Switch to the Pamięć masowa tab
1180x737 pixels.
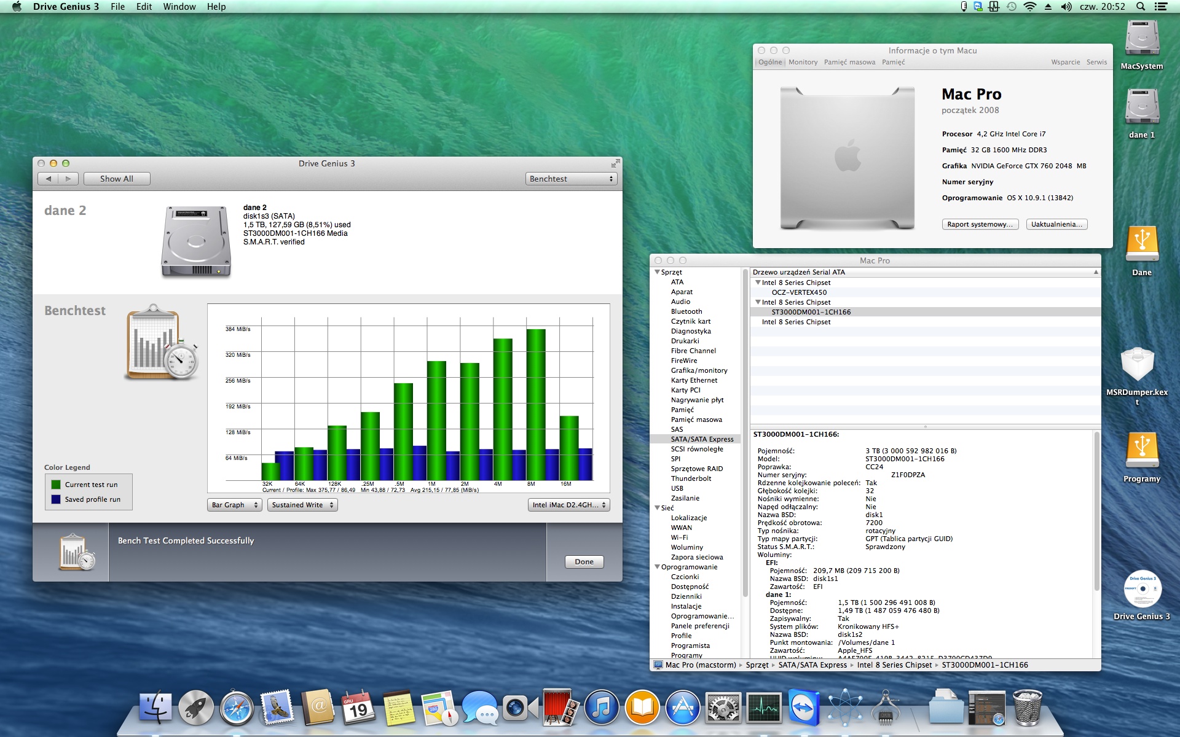849,62
